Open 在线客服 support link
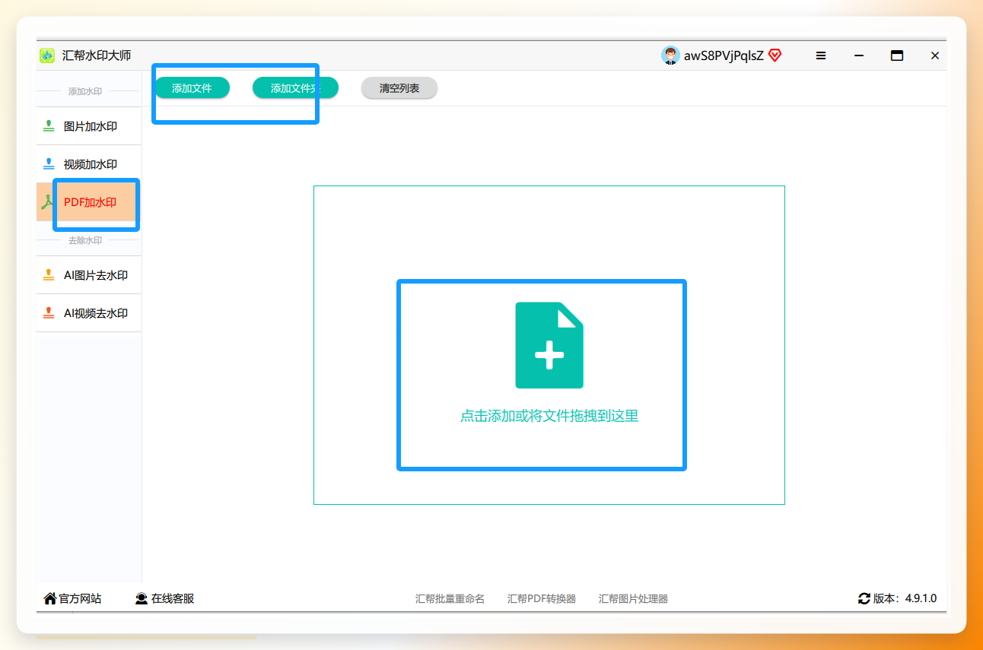 pyautogui.click(x=164, y=598)
